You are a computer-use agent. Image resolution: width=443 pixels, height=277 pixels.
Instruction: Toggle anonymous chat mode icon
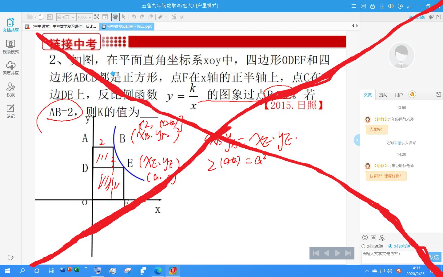tap(382, 238)
